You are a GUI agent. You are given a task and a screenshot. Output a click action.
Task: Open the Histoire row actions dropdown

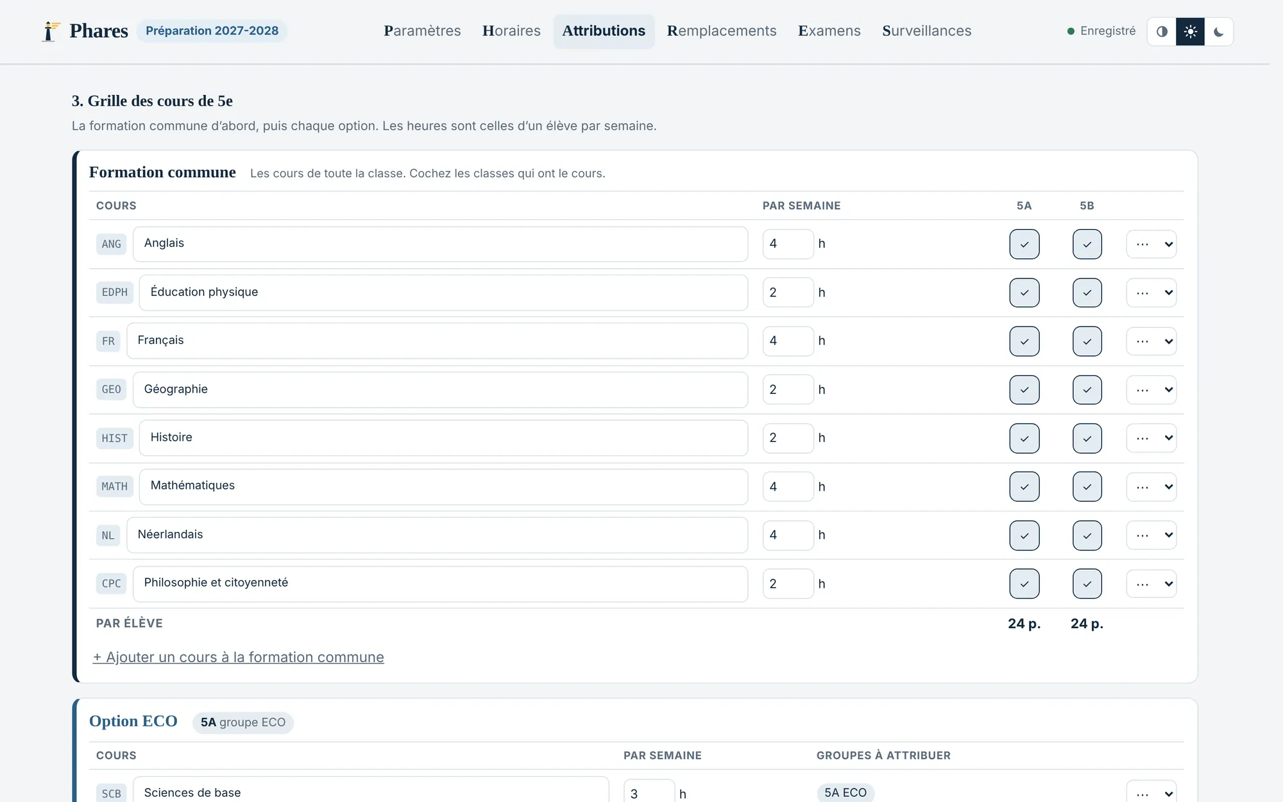pos(1151,438)
